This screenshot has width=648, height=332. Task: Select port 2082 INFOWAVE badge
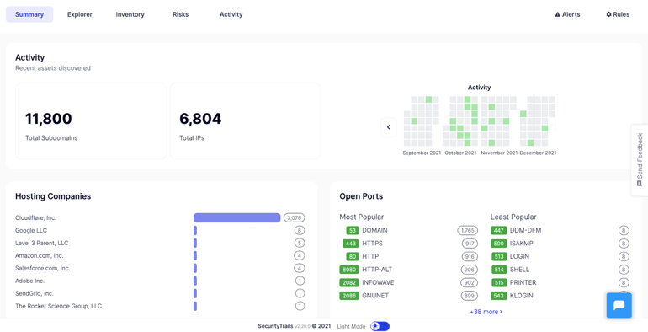349,283
